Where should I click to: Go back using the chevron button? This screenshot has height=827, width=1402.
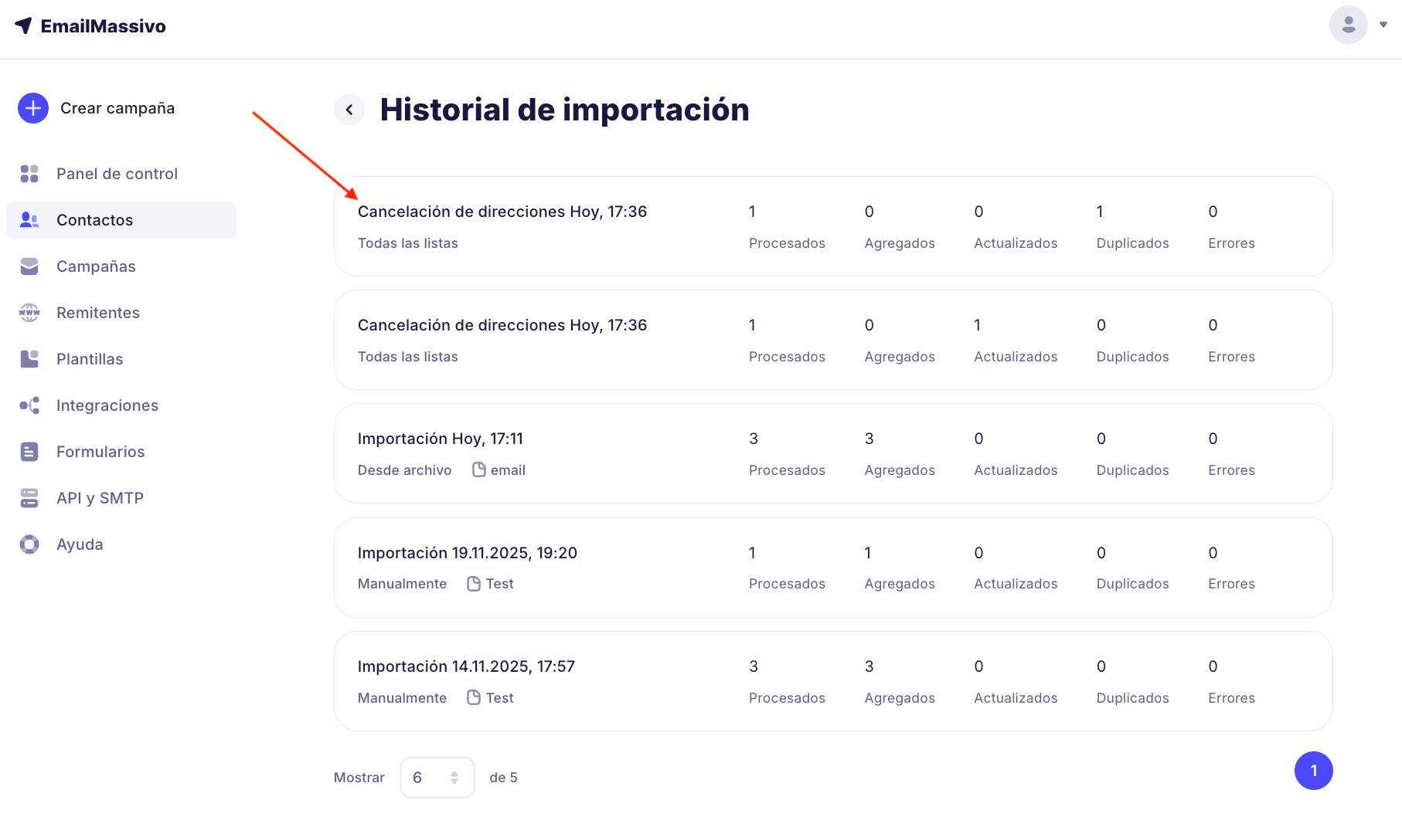[349, 110]
